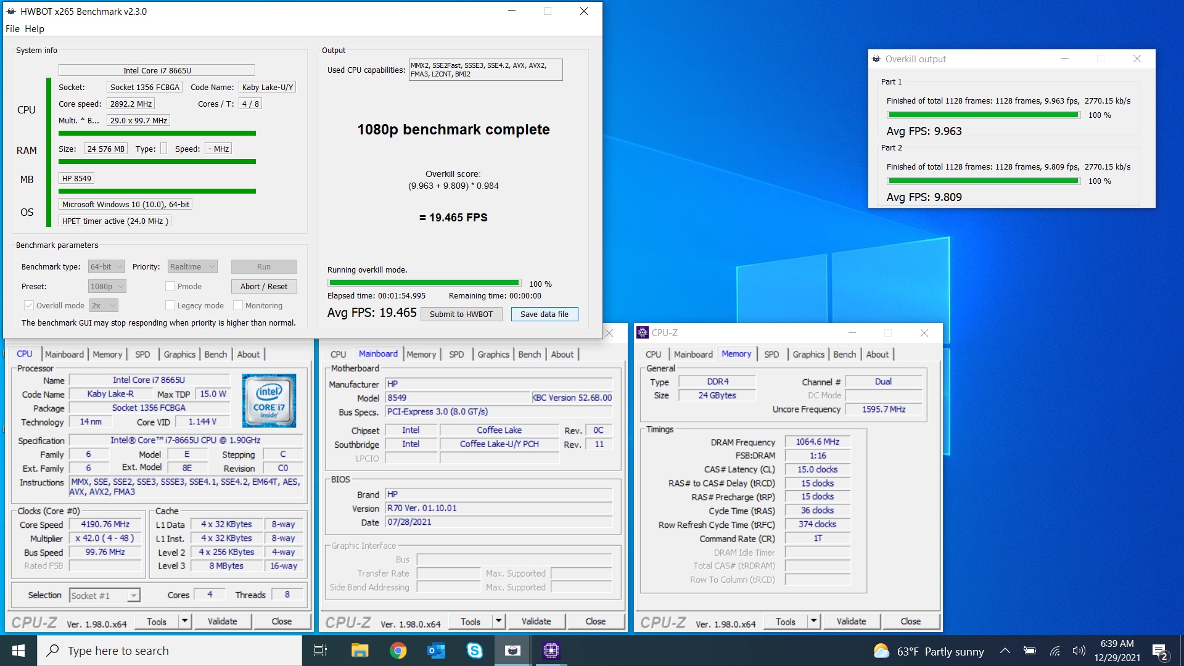Click the HWBOT app icon in title bar

click(x=10, y=11)
